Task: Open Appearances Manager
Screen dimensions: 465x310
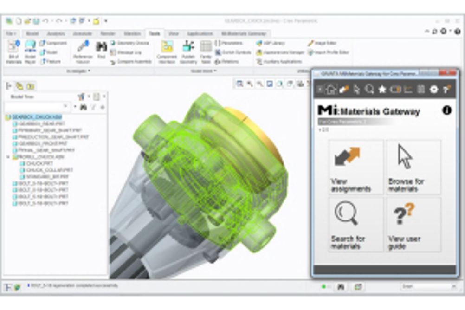Action: click(x=280, y=52)
